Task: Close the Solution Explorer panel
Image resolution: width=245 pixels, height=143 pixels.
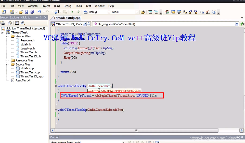Action: coord(45,18)
